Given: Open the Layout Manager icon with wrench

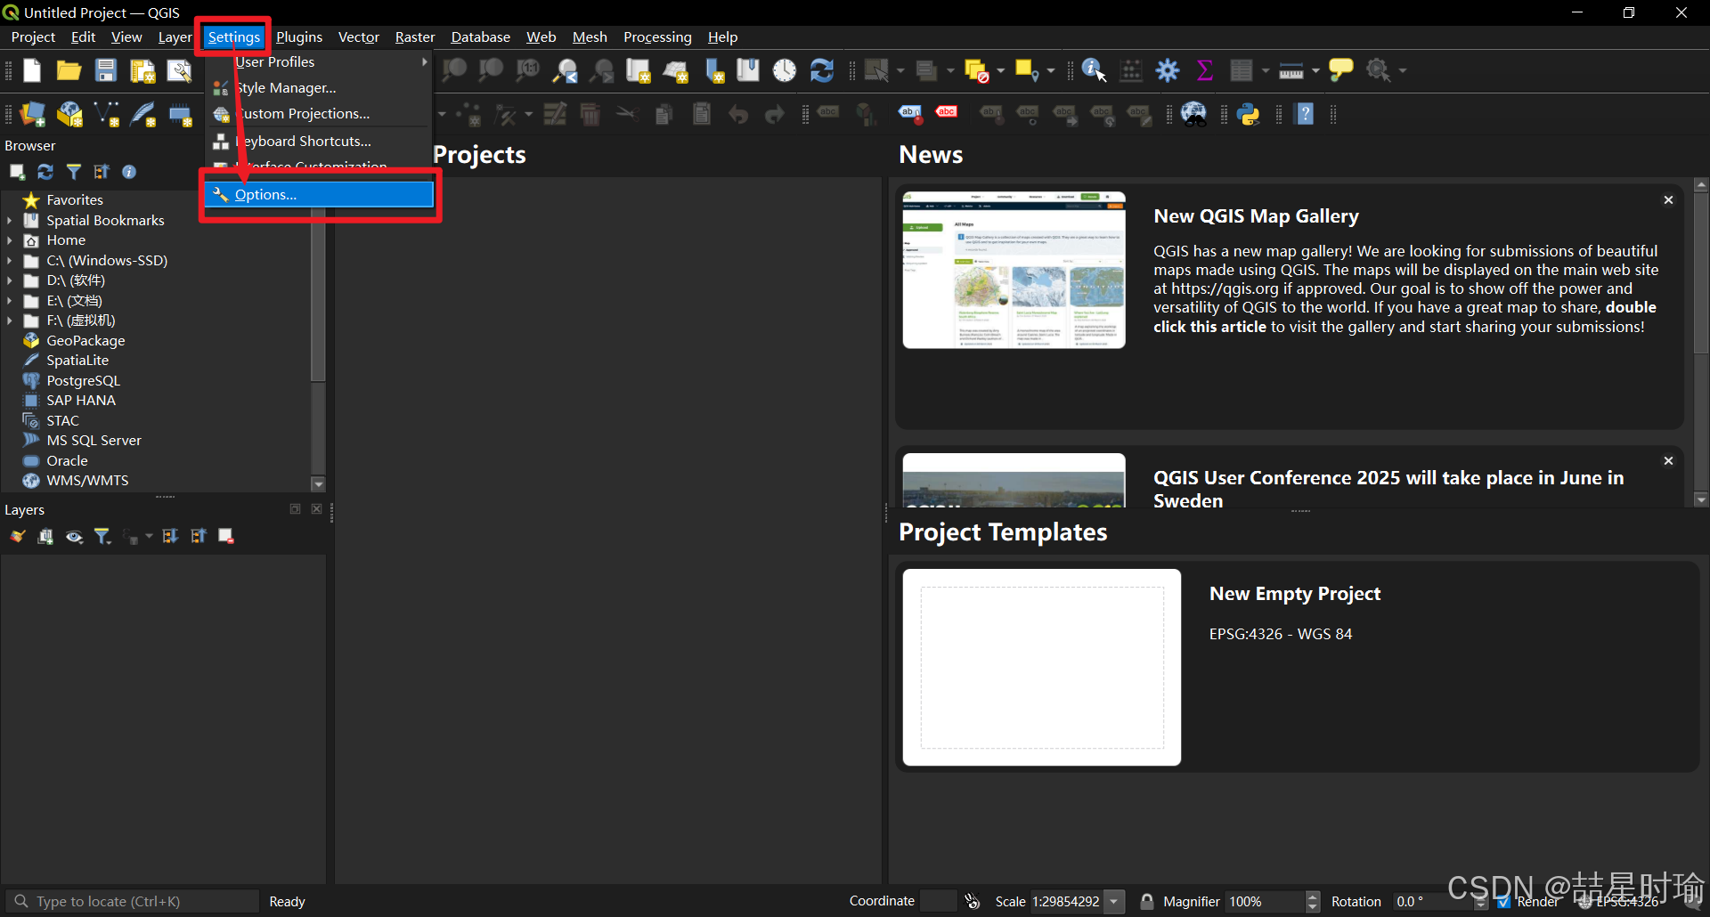Looking at the screenshot, I should (179, 70).
